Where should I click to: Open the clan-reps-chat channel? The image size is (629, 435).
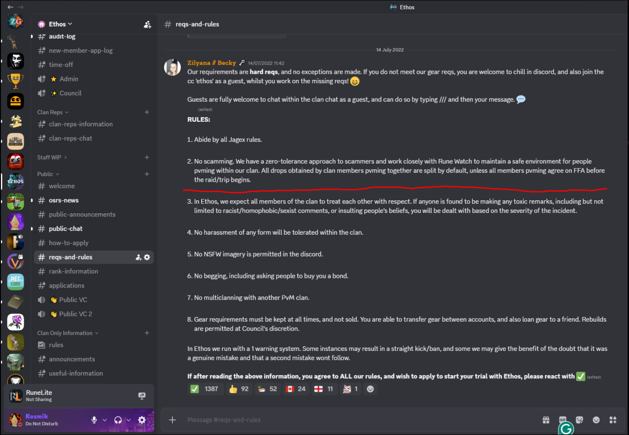pos(94,138)
